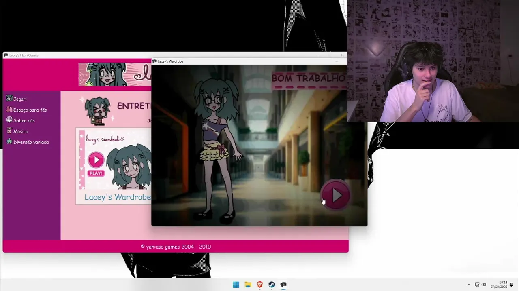The height and width of the screenshot is (291, 519).
Task: Expand the hidden system tray icons chevron
Action: [468, 285]
